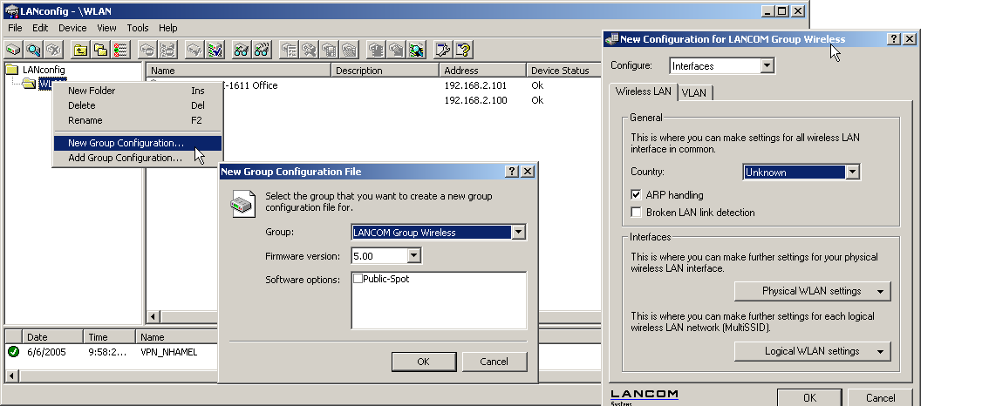The width and height of the screenshot is (989, 406).
Task: Open the Country dropdown
Action: 852,173
